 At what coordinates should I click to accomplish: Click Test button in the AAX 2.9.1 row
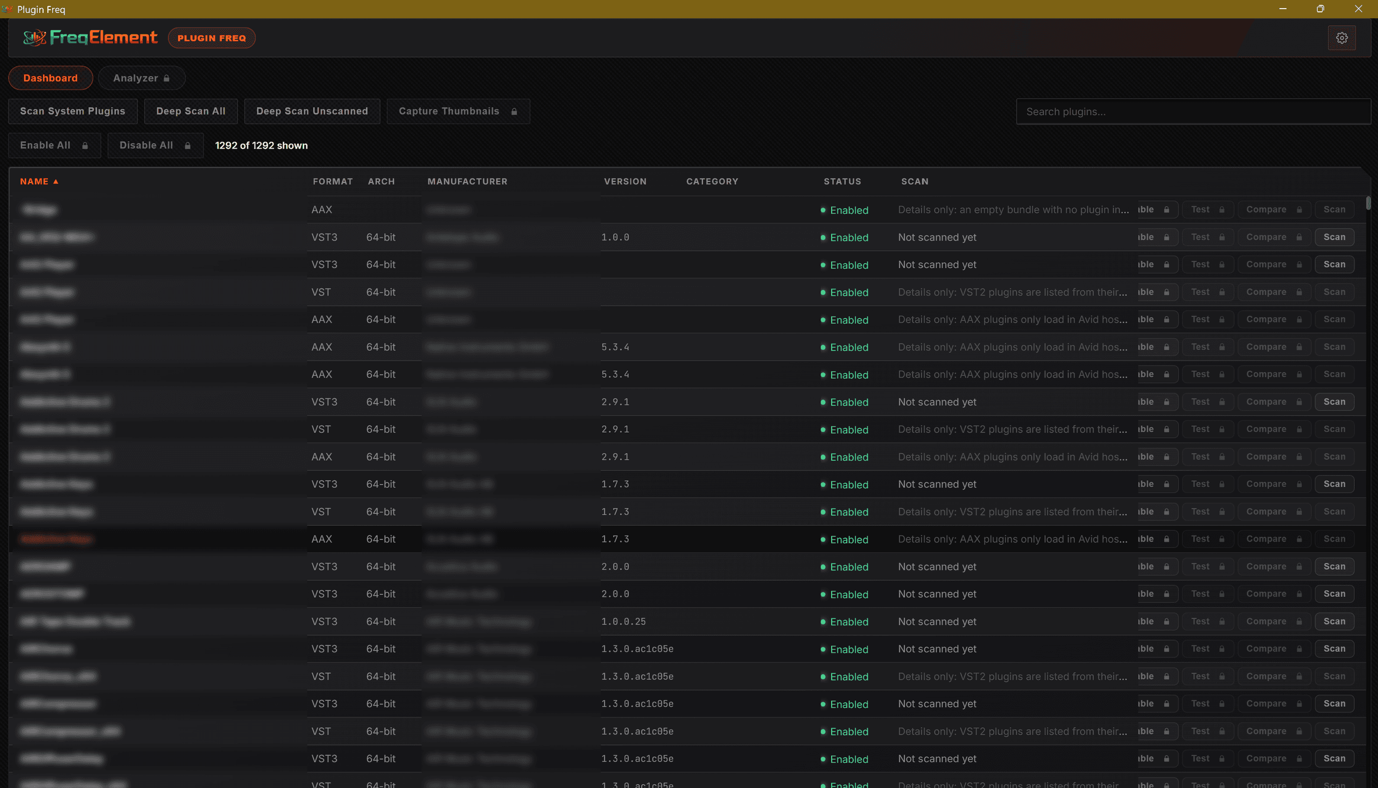(1207, 457)
